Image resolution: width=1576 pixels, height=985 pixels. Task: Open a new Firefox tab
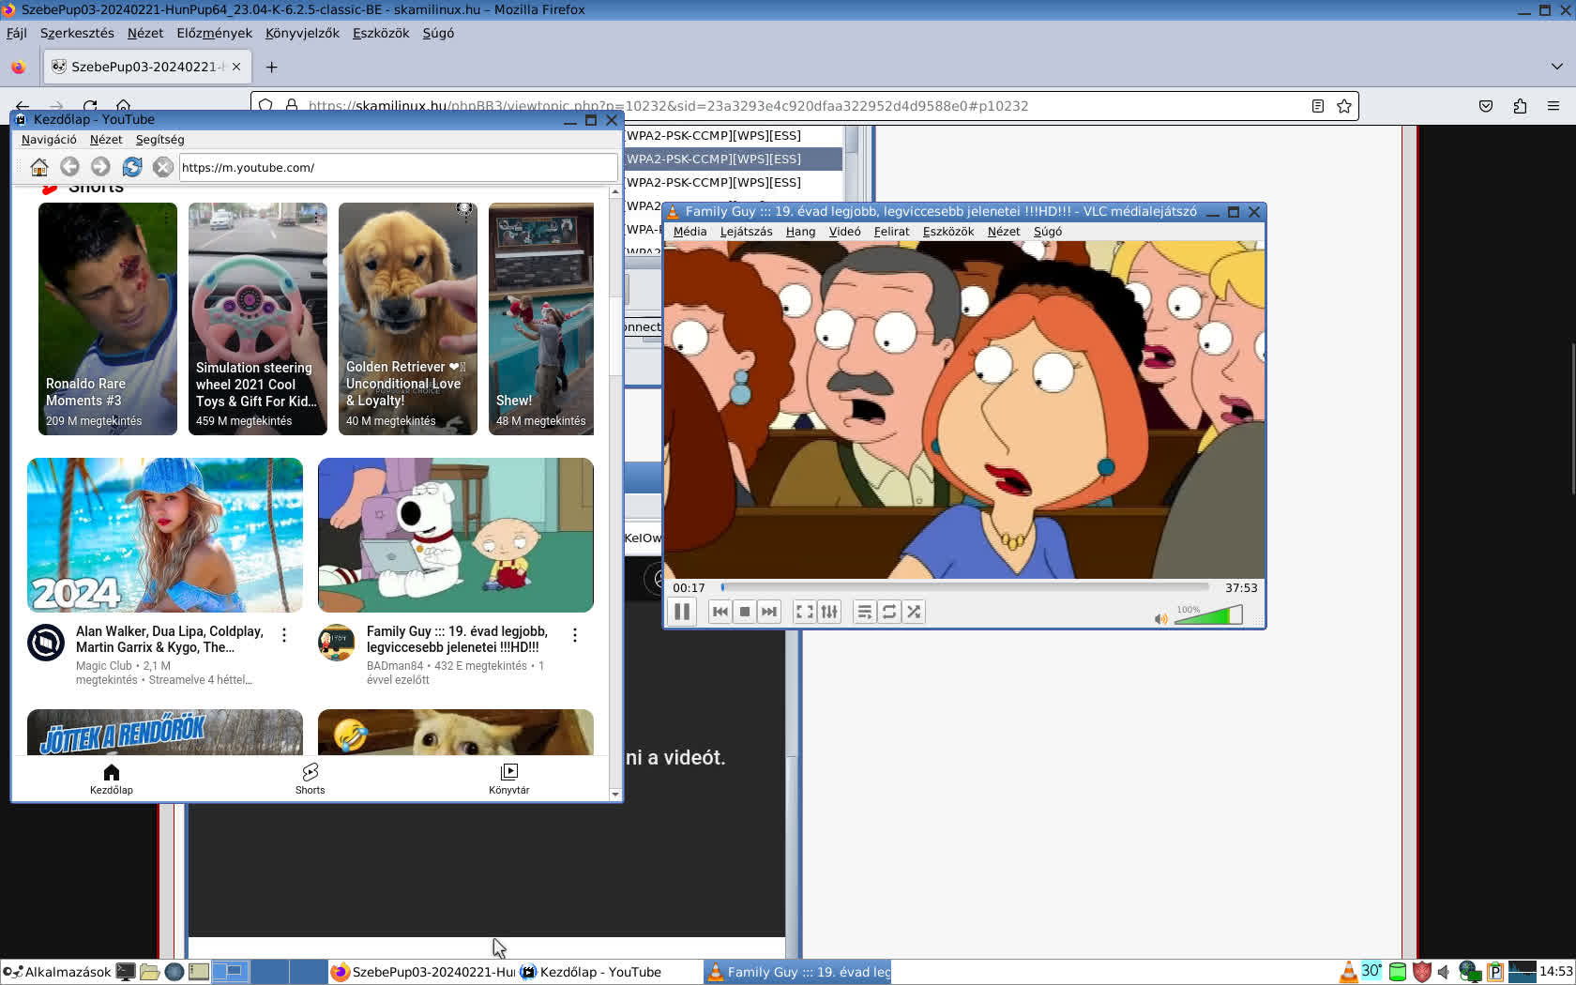[x=271, y=67]
